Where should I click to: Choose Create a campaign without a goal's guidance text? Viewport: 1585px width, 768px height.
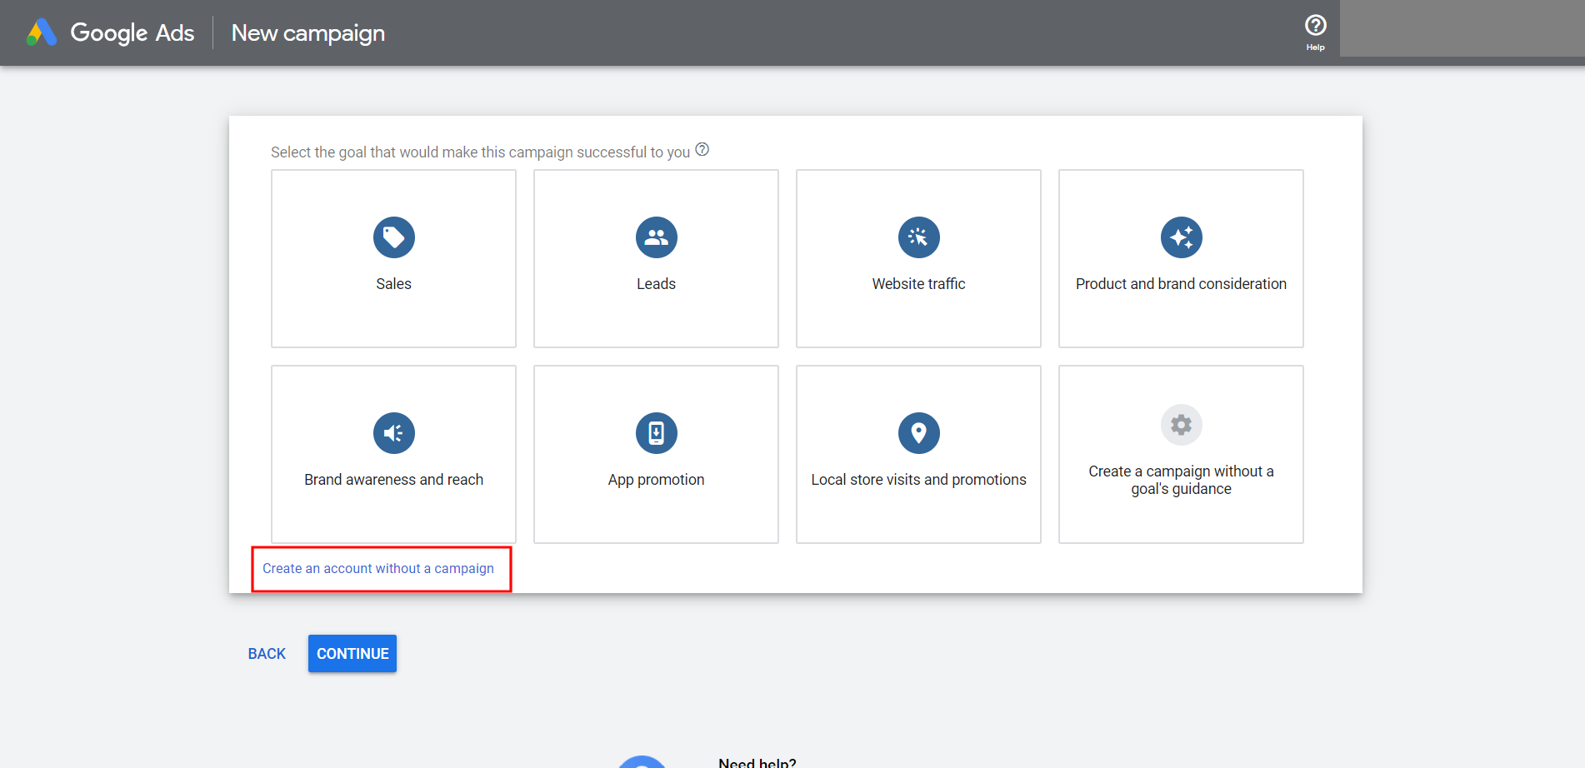click(1182, 480)
